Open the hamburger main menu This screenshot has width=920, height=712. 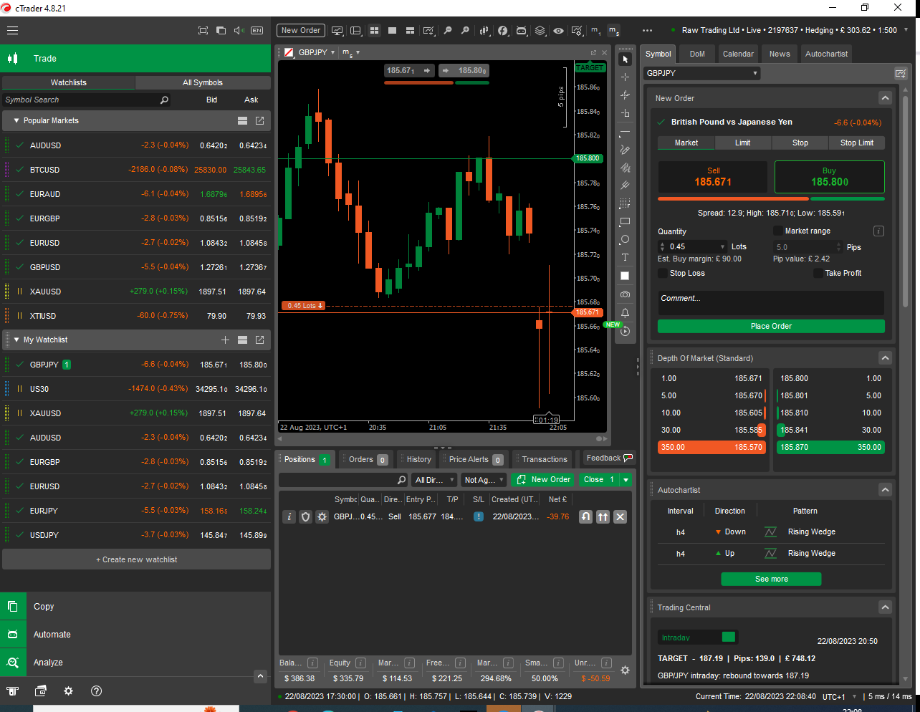(12, 30)
